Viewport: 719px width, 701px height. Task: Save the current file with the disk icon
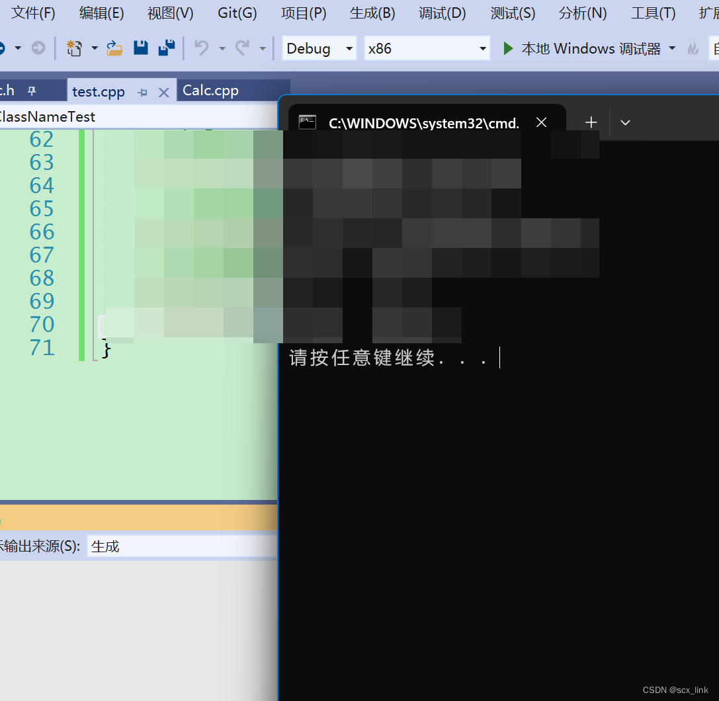point(141,48)
